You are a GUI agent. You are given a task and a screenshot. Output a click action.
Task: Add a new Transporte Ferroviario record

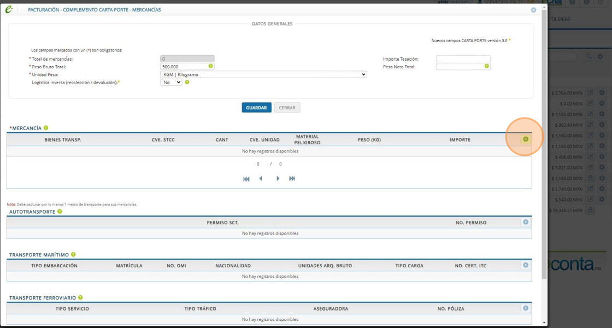coord(525,308)
